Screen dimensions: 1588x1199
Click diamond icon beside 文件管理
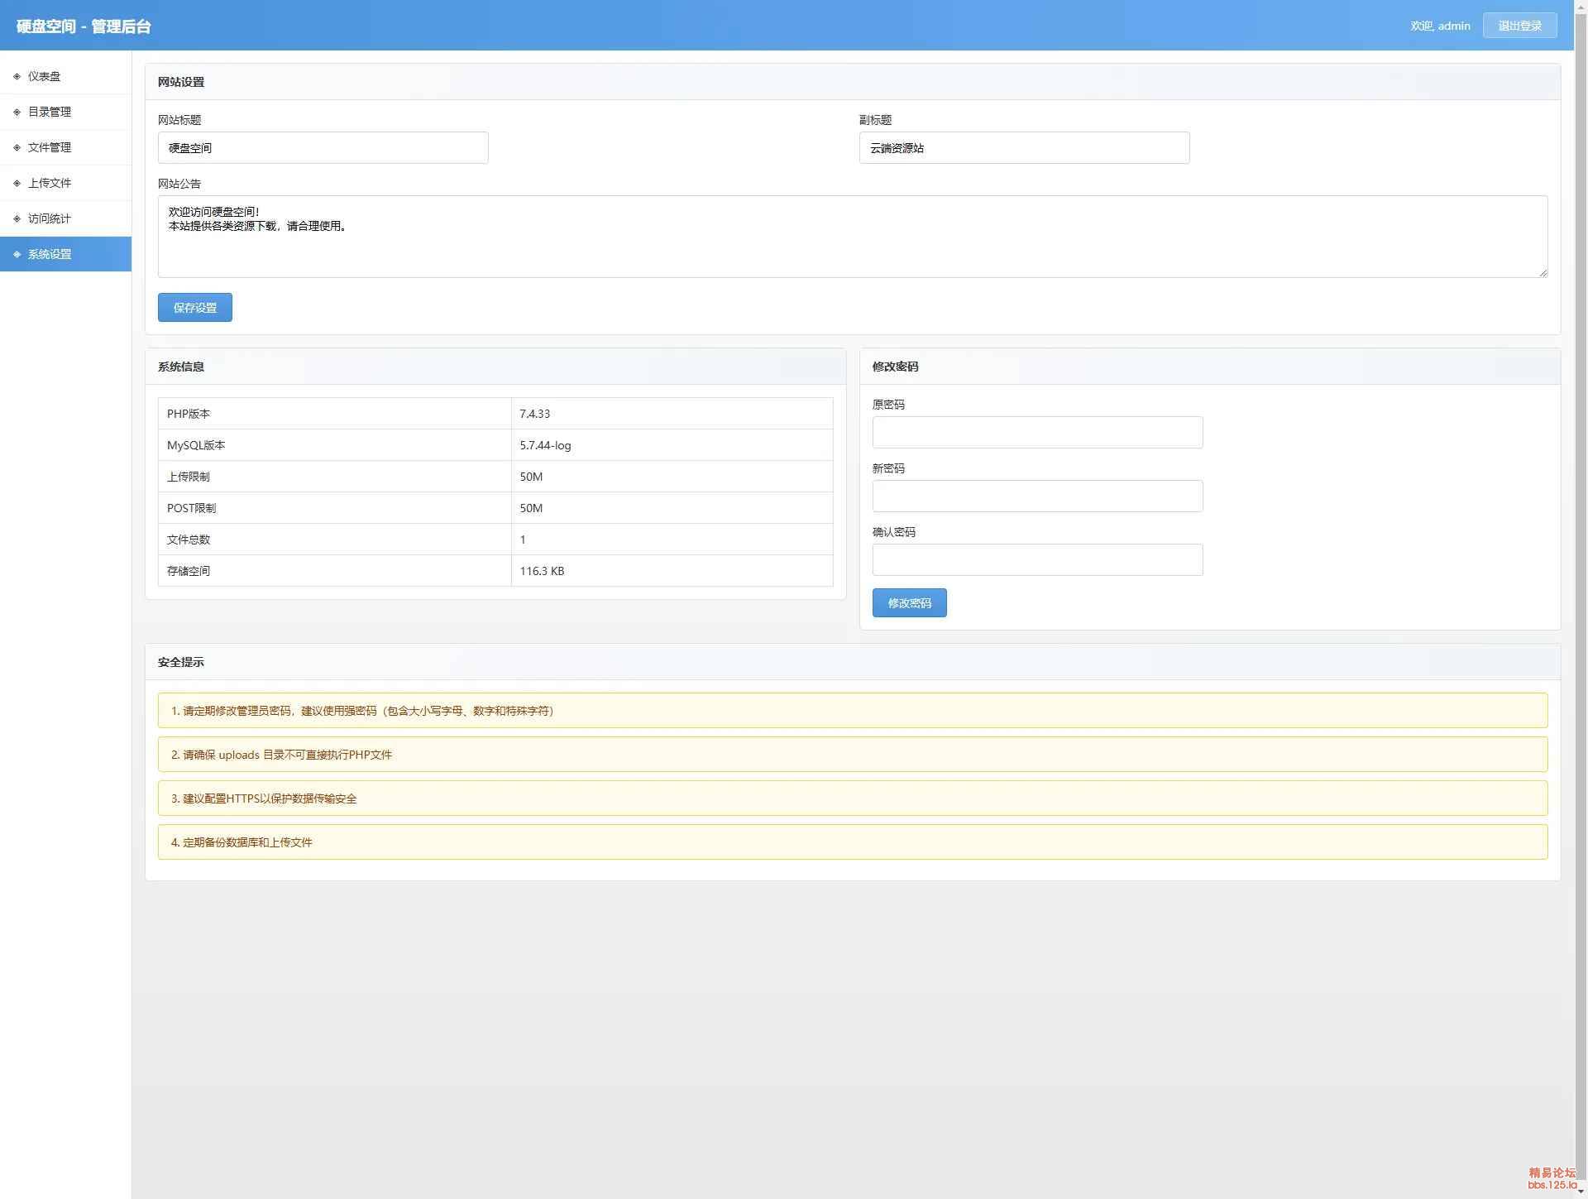tap(17, 147)
